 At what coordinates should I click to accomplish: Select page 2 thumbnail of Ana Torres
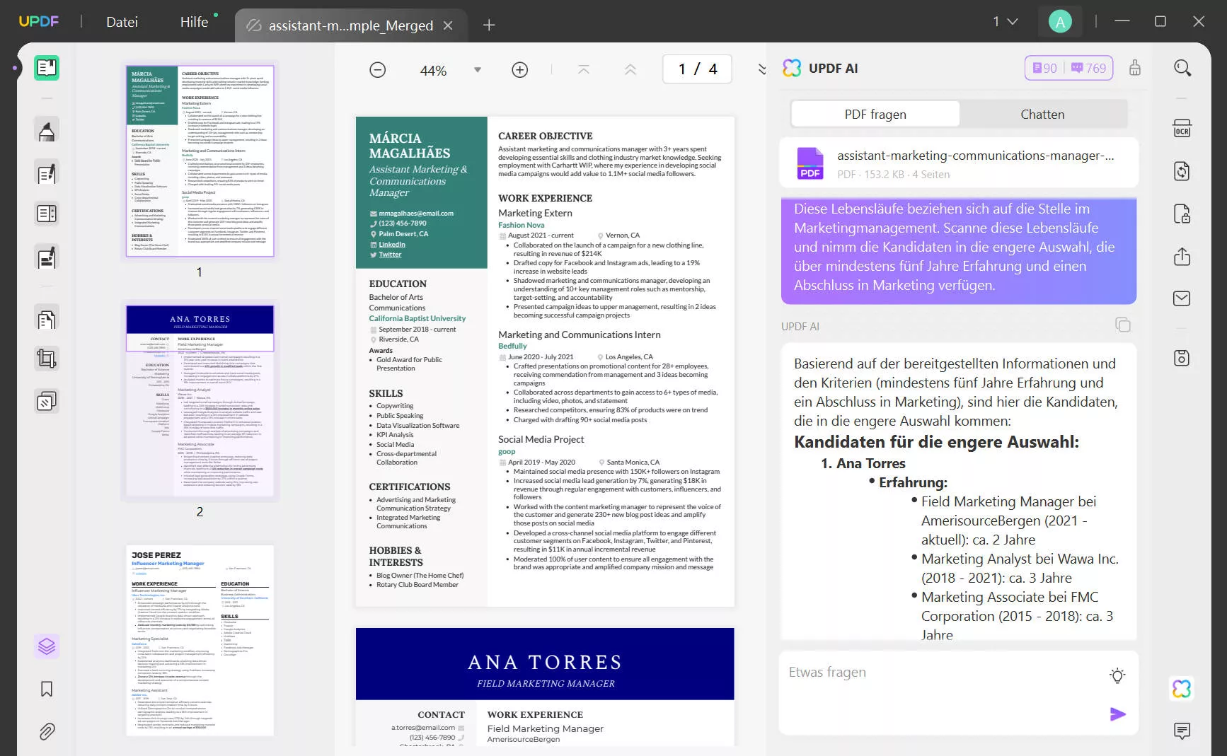[200, 400]
